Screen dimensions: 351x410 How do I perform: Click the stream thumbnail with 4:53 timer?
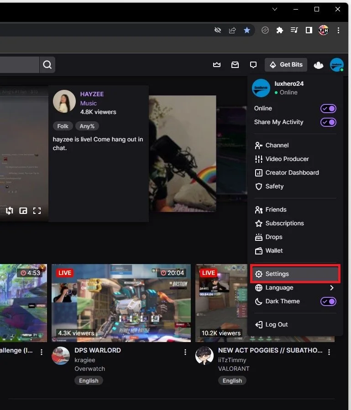point(24,303)
